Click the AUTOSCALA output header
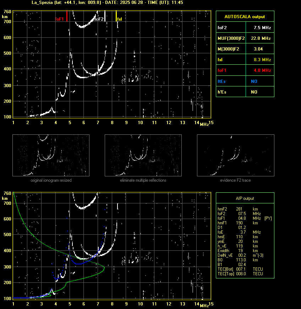 pyautogui.click(x=245, y=17)
